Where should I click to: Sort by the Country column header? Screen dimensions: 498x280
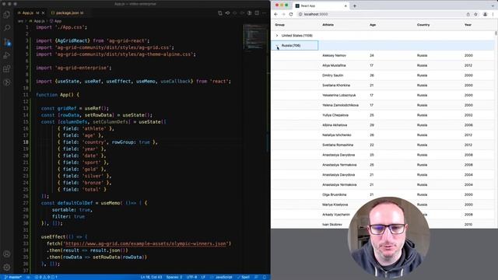423,25
